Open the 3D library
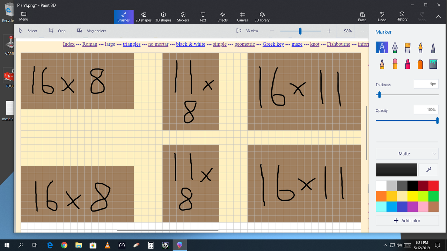Viewport: 447px width, 251px height. tap(262, 16)
